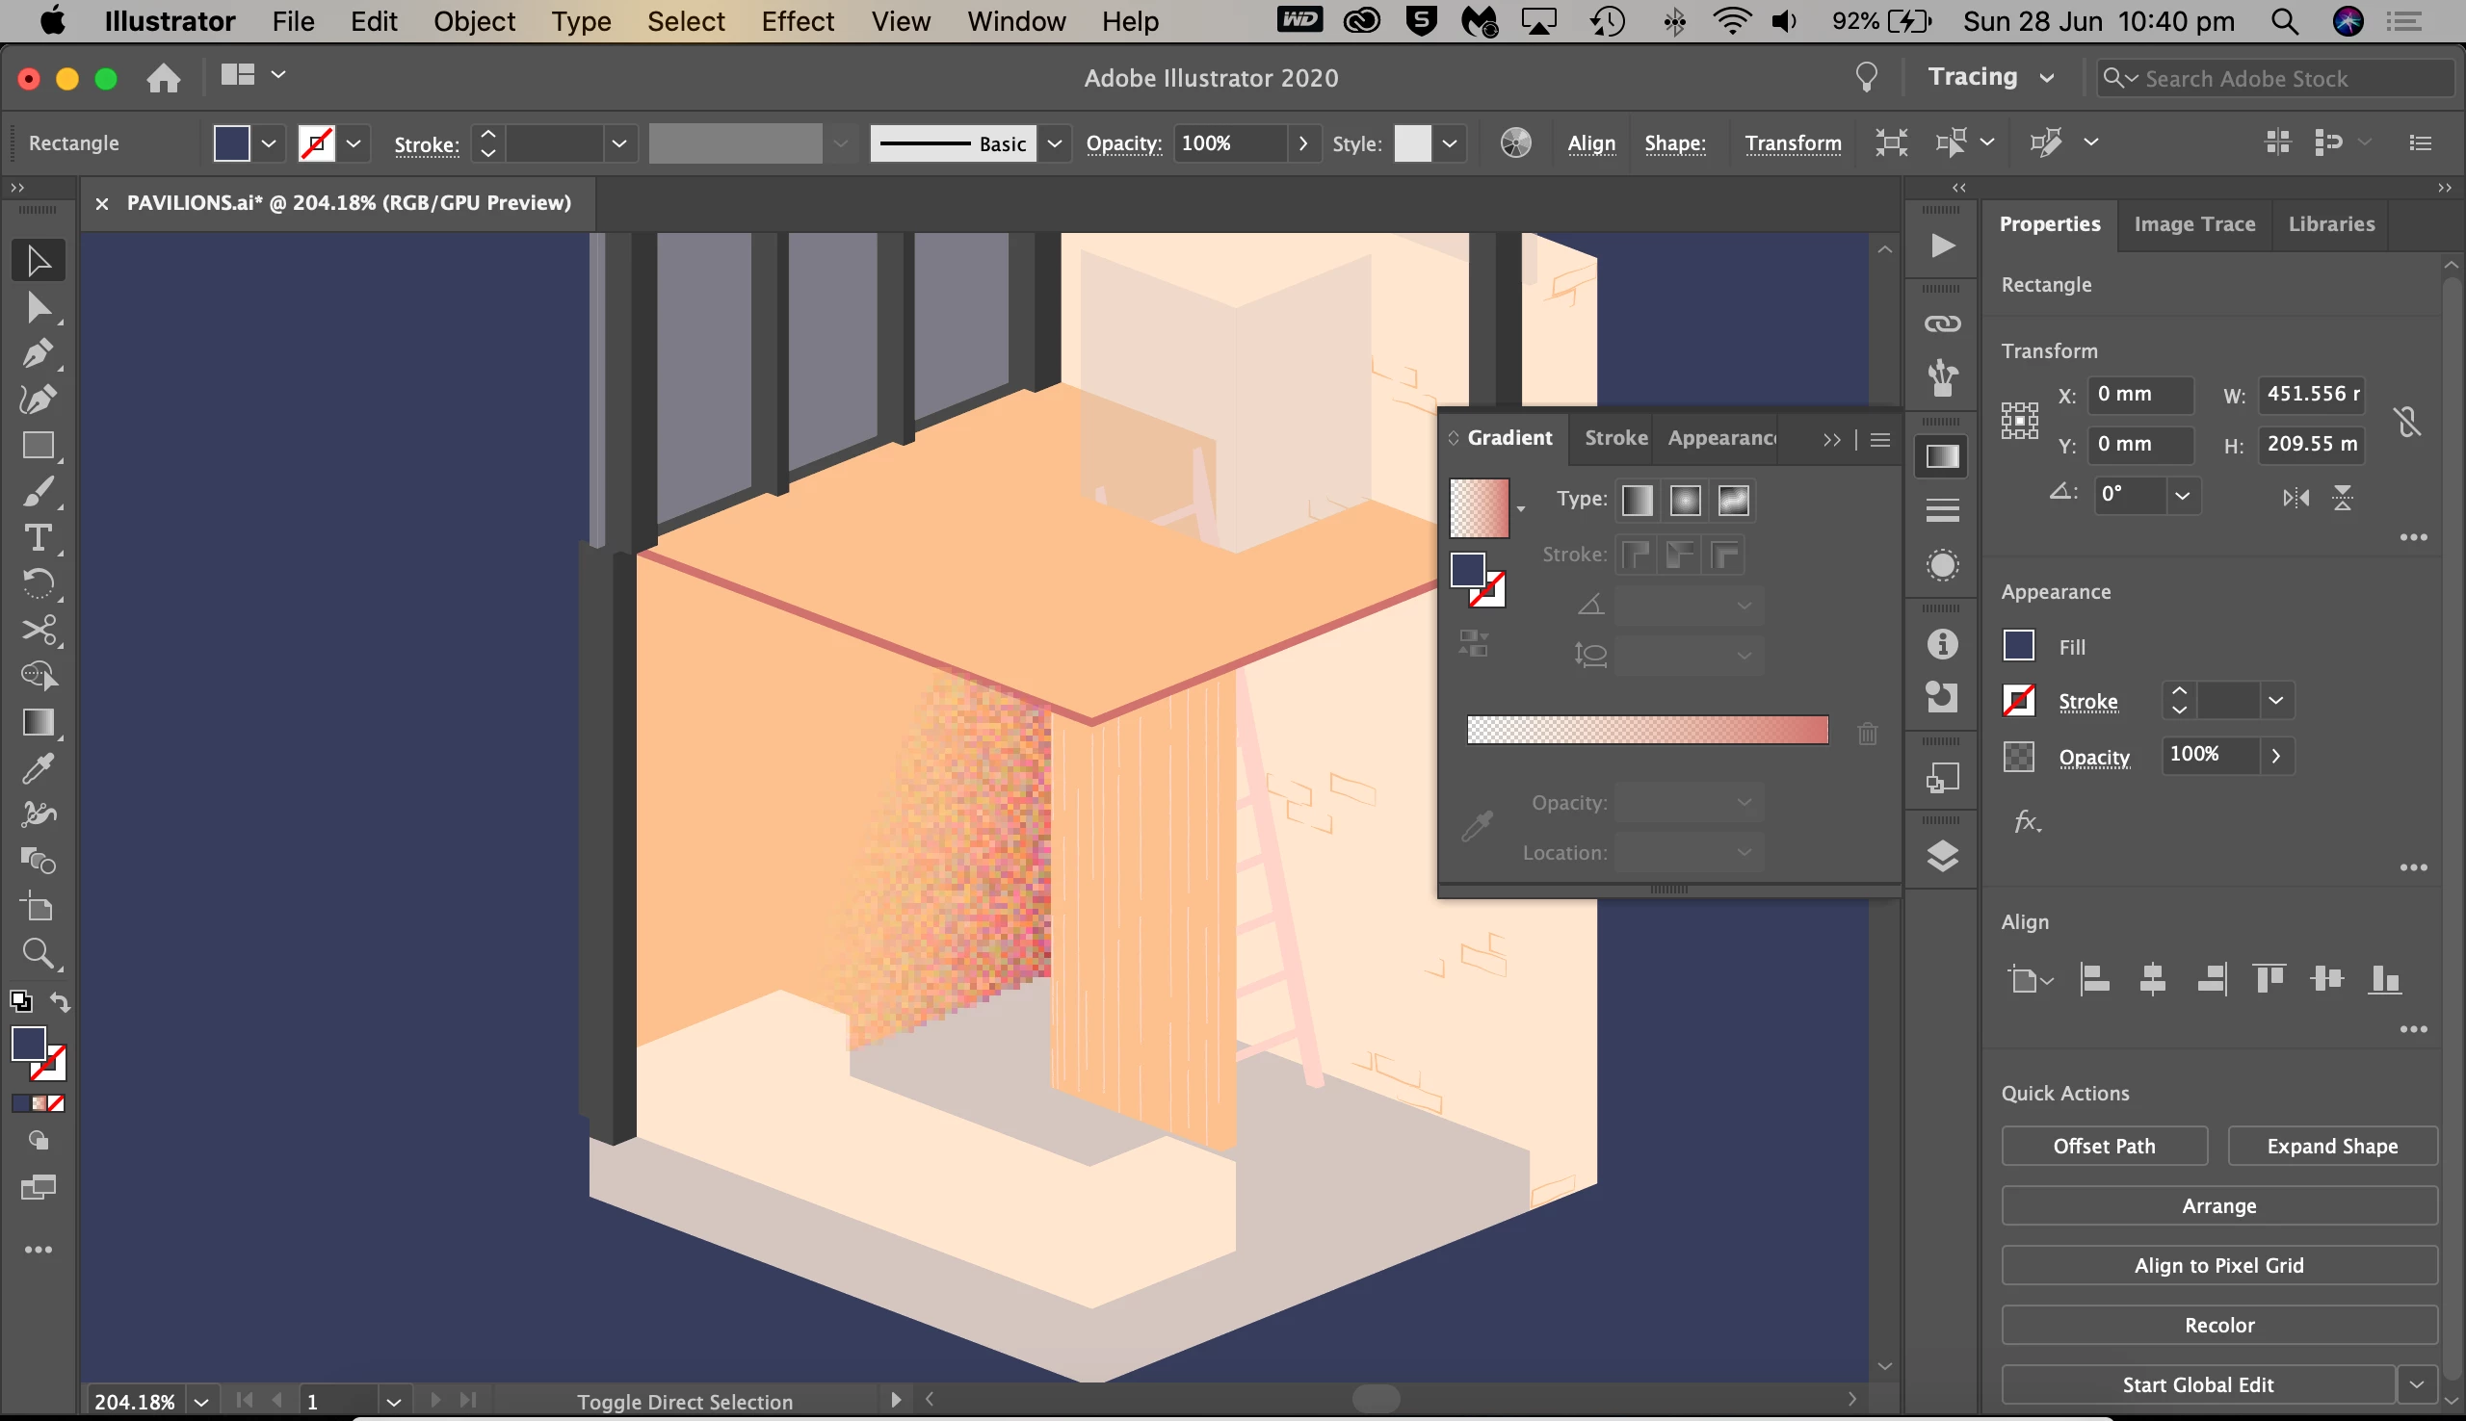The image size is (2466, 1421).
Task: Open the Effect menu
Action: [797, 21]
